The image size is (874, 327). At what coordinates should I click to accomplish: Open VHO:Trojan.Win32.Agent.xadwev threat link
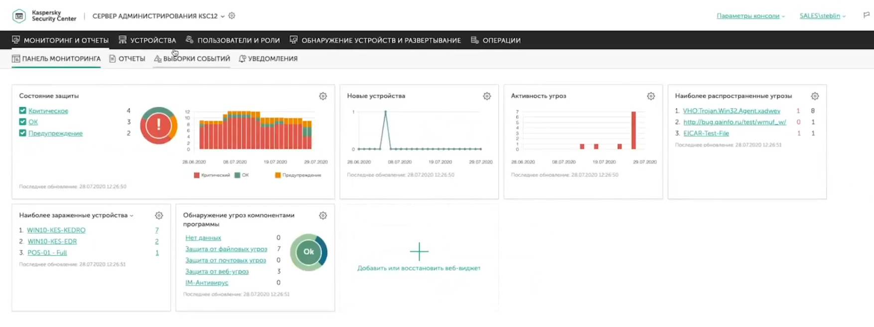point(731,111)
